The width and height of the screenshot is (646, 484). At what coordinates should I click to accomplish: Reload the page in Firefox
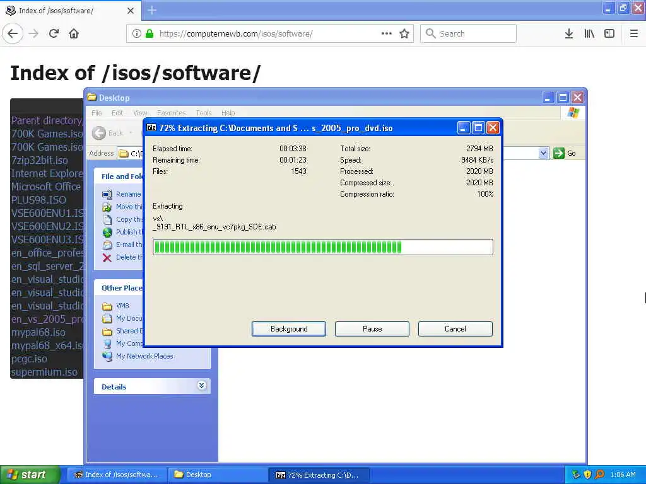[x=54, y=34]
